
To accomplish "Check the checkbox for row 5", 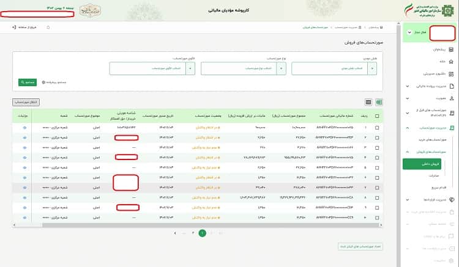I will (377, 167).
